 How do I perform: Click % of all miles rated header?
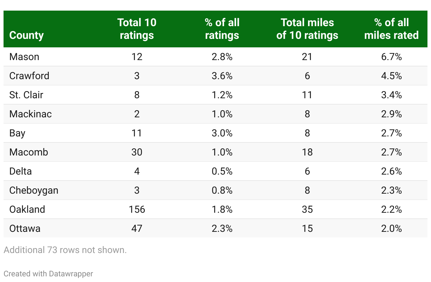click(391, 29)
